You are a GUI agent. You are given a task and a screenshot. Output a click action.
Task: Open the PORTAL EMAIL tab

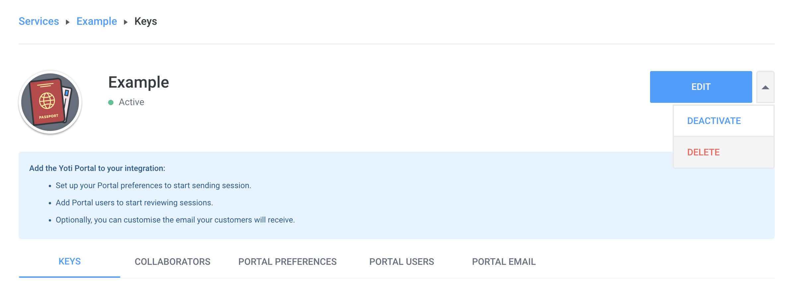click(503, 262)
